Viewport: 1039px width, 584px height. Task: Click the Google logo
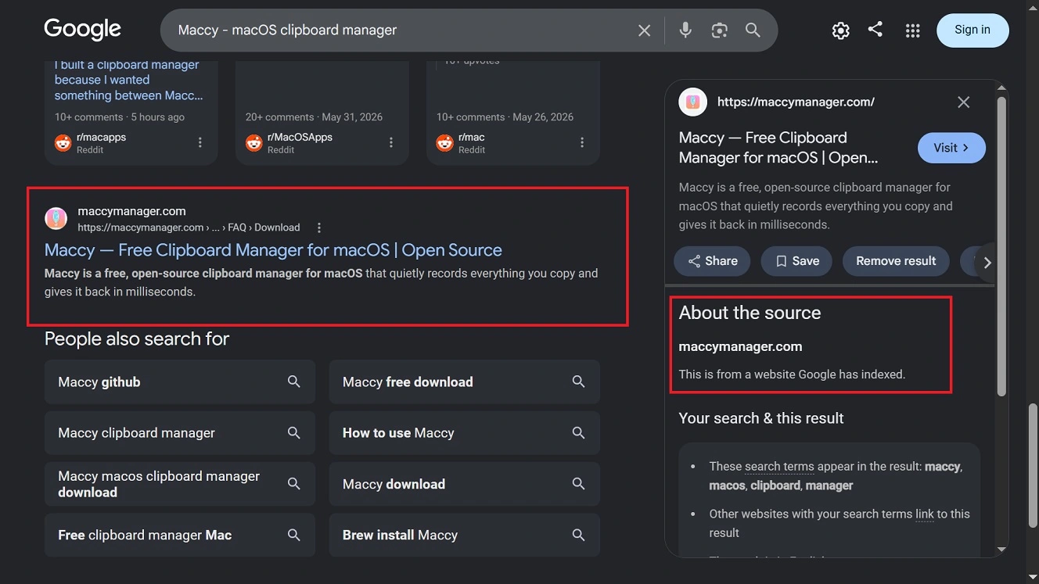[82, 30]
